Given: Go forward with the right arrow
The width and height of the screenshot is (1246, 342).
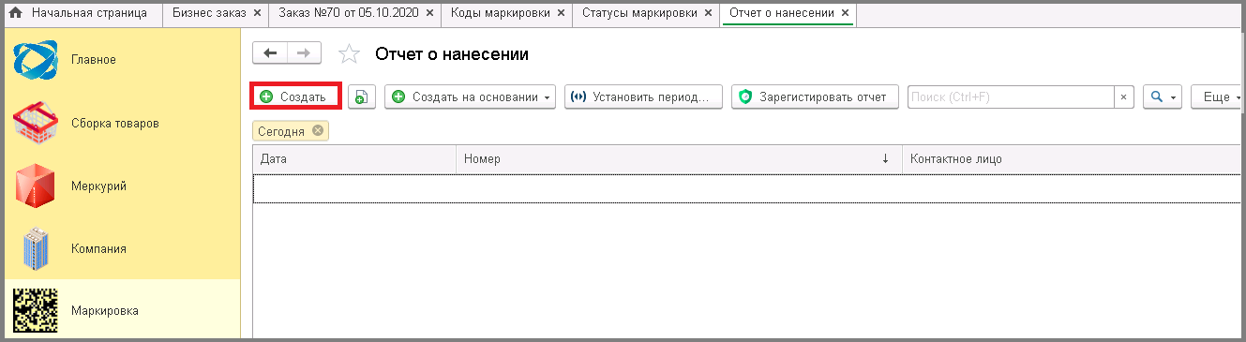Looking at the screenshot, I should pos(304,53).
